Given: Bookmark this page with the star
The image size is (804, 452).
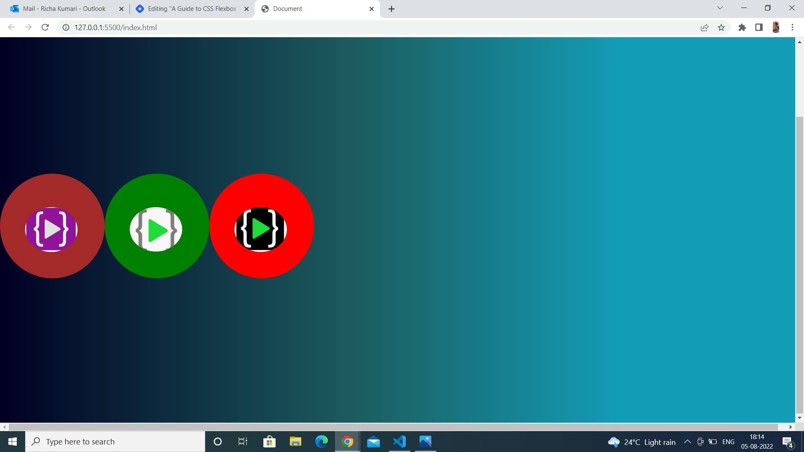Looking at the screenshot, I should (721, 28).
